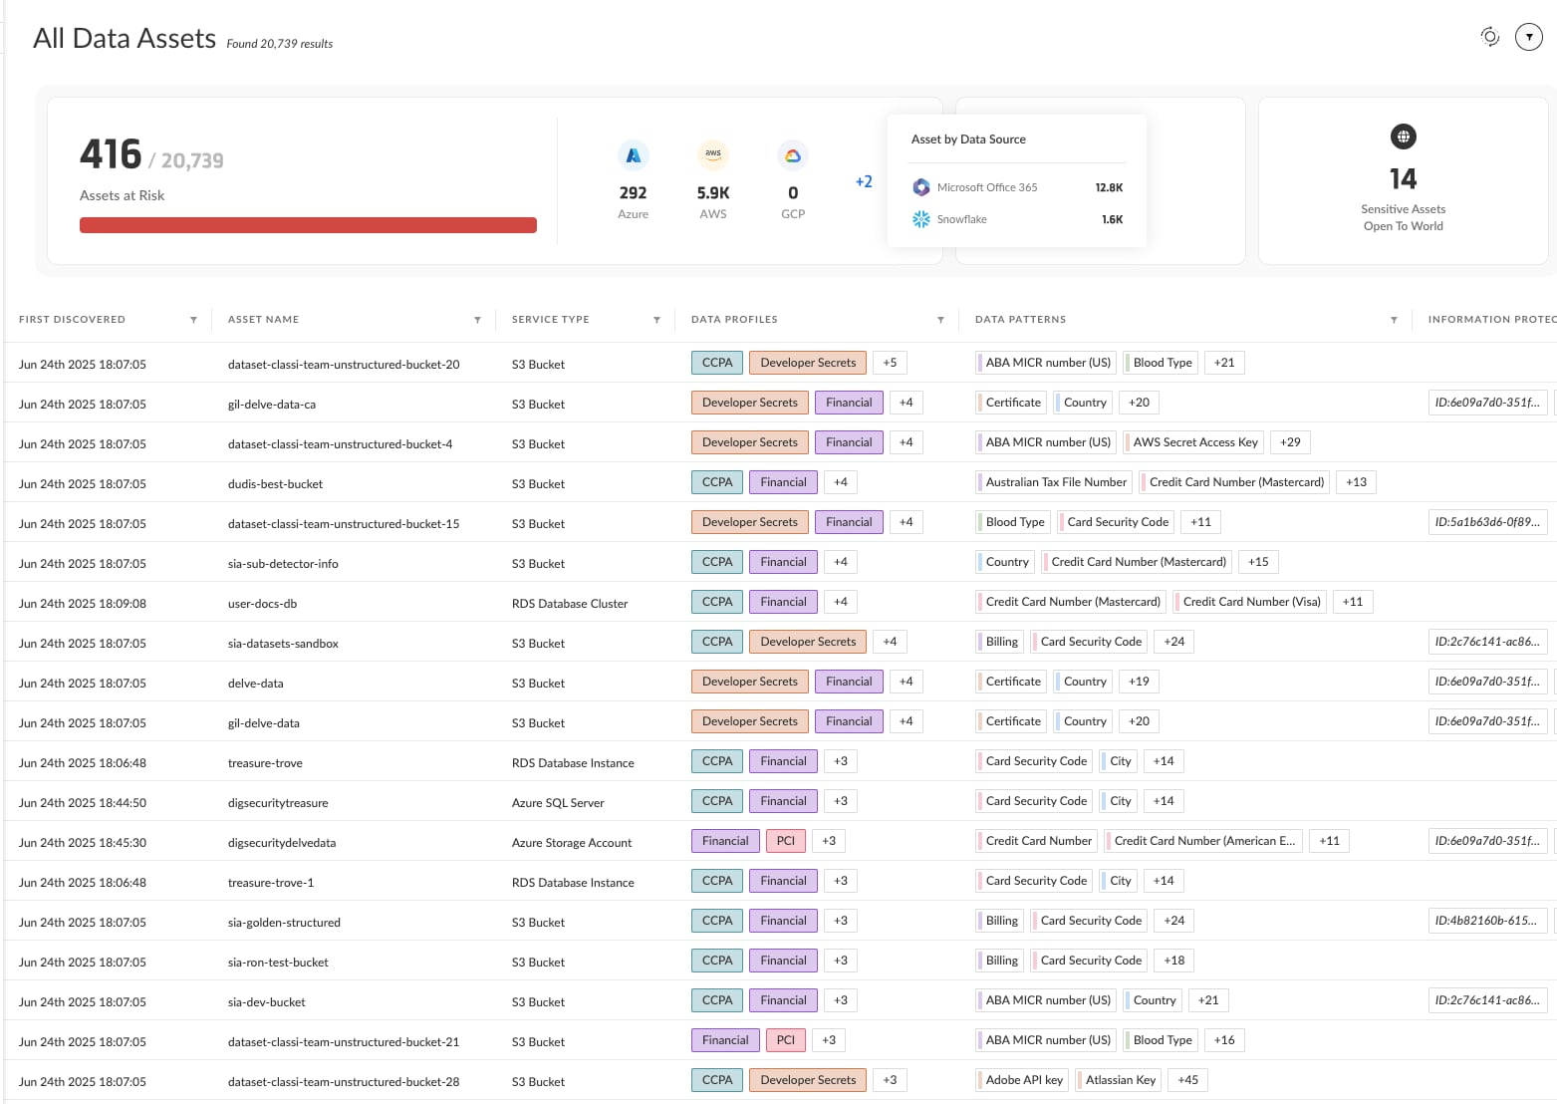Click the refresh settings icon at top right

1489,37
